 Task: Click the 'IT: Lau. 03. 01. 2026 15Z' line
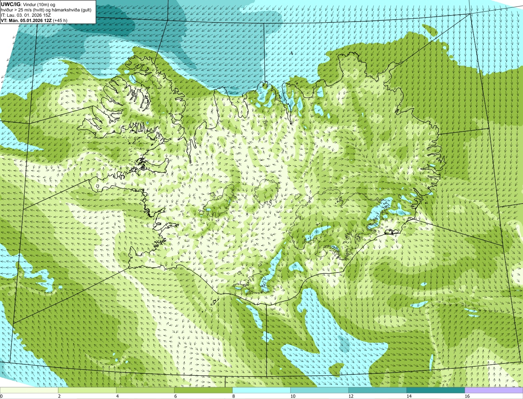coord(26,15)
